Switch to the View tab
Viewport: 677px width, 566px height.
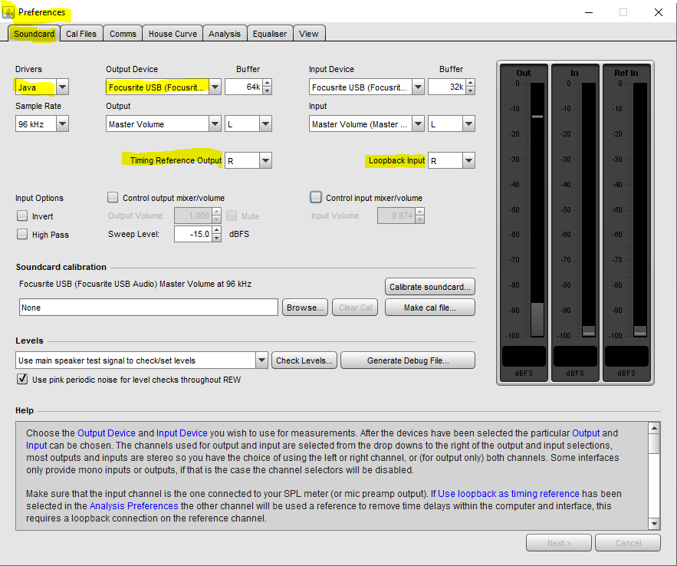(309, 34)
